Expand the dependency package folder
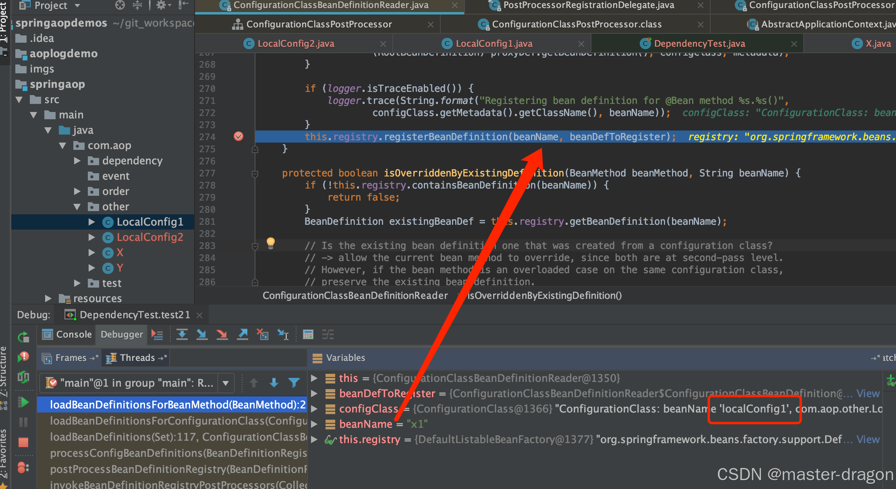The height and width of the screenshot is (489, 896). [77, 161]
